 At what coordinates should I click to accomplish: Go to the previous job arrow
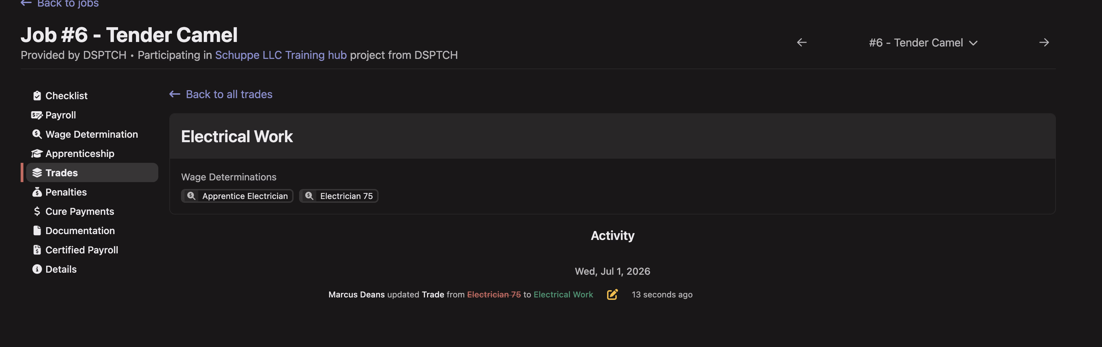(802, 42)
